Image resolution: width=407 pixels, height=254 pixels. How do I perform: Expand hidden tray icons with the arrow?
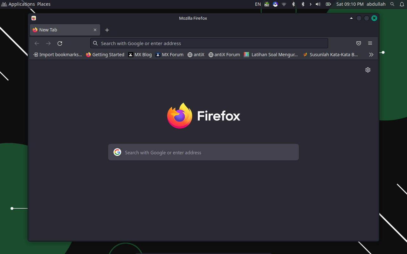(311, 4)
